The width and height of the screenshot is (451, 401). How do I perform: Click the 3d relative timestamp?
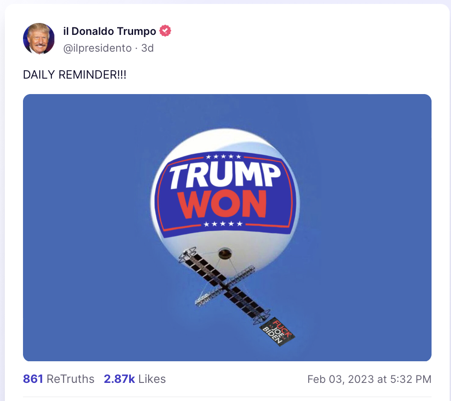pos(147,48)
